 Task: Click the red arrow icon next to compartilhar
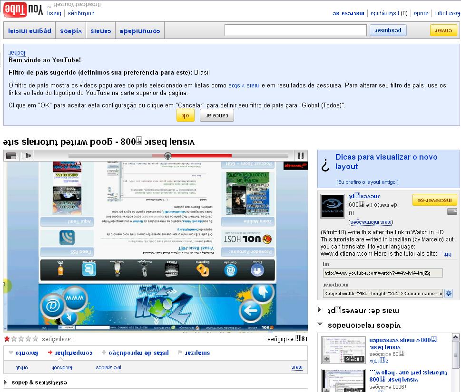[50, 353]
